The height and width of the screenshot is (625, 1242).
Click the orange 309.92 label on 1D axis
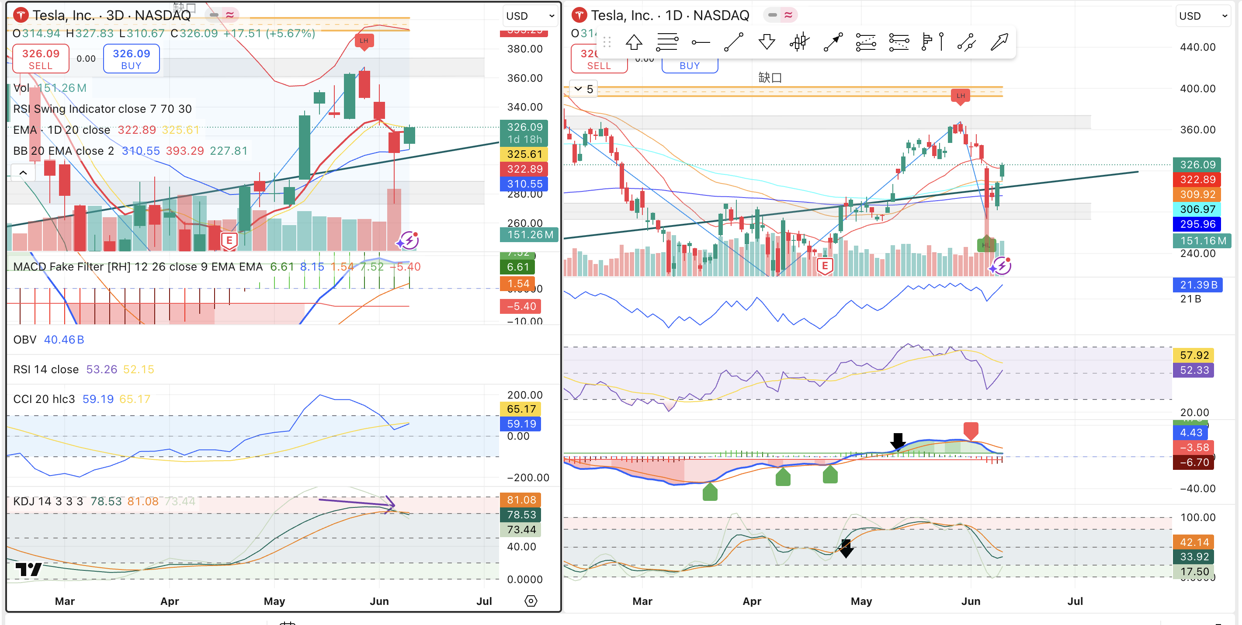tap(1197, 194)
